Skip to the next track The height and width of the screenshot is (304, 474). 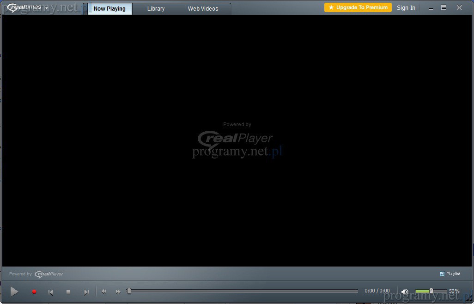(86, 292)
